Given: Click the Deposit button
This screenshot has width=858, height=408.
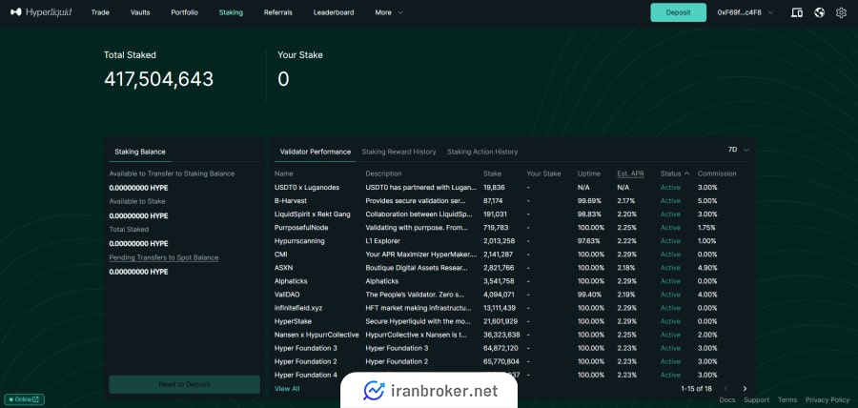Looking at the screenshot, I should [x=678, y=12].
